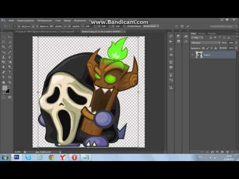This screenshot has width=239, height=179.
Task: Open the layer filter type dropdown
Action: coord(197,38)
